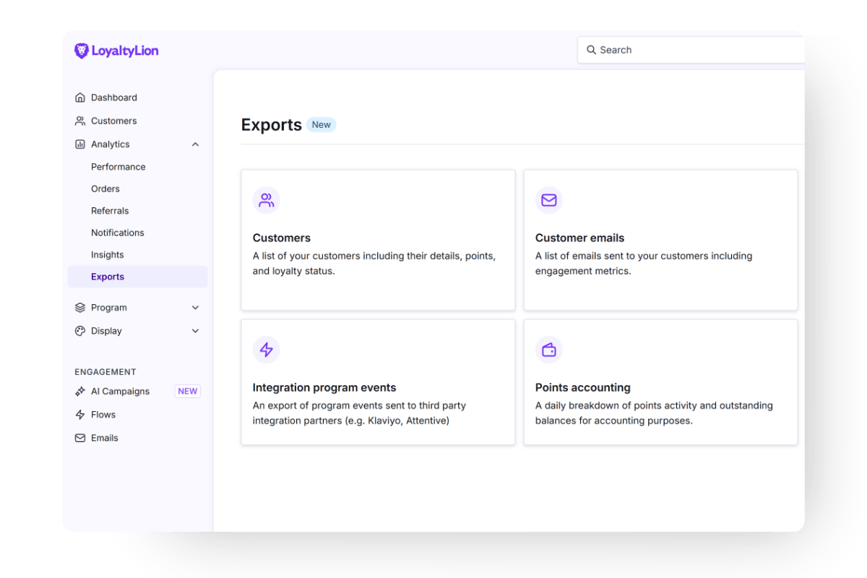The image size is (867, 578).
Task: Switch to the Referrals section
Action: tap(110, 210)
